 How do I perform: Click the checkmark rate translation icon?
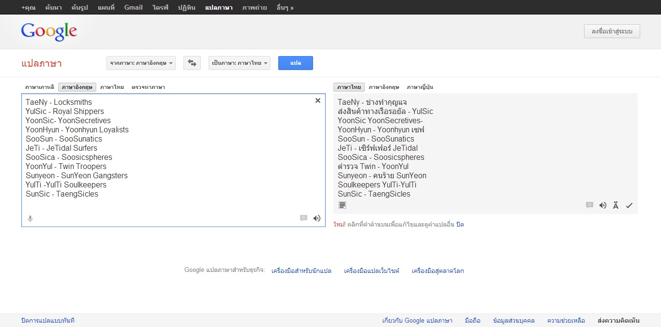[629, 205]
